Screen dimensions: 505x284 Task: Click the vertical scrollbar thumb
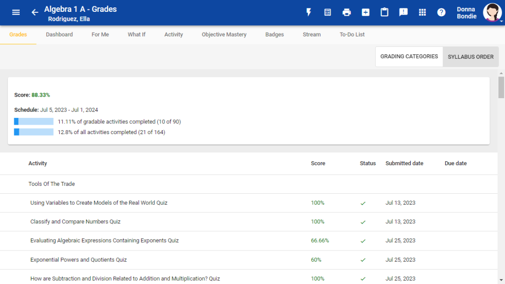click(501, 87)
